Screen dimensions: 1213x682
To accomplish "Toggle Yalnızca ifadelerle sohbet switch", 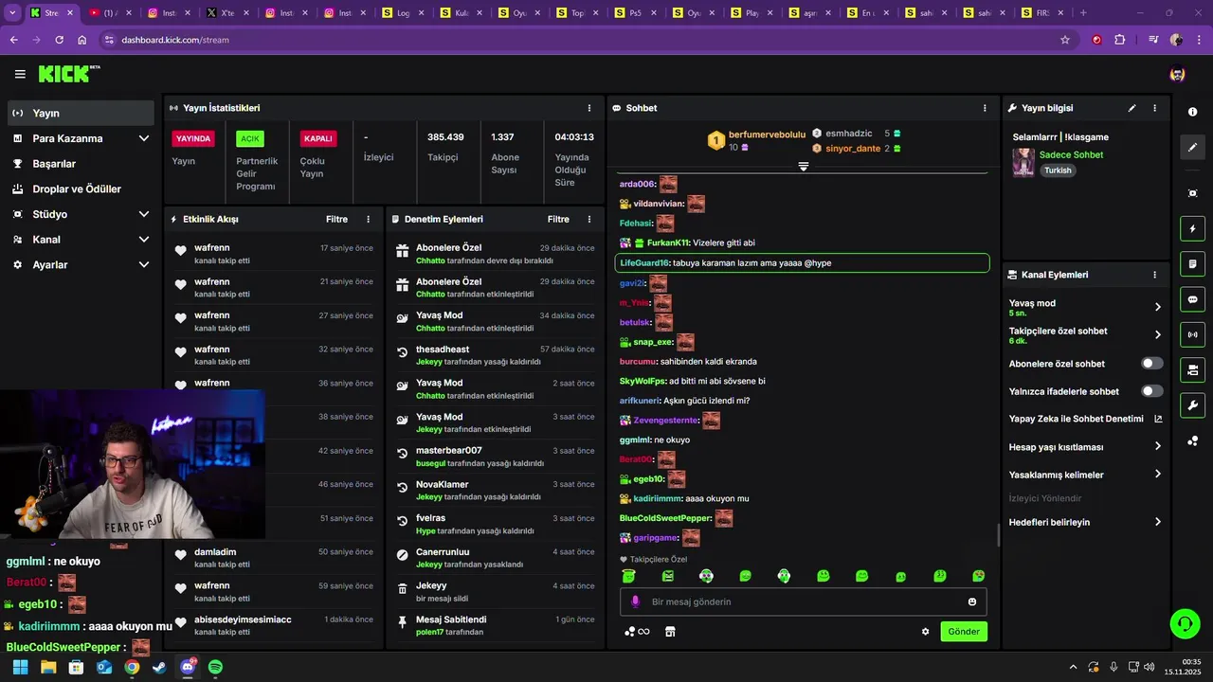I will 1152,391.
